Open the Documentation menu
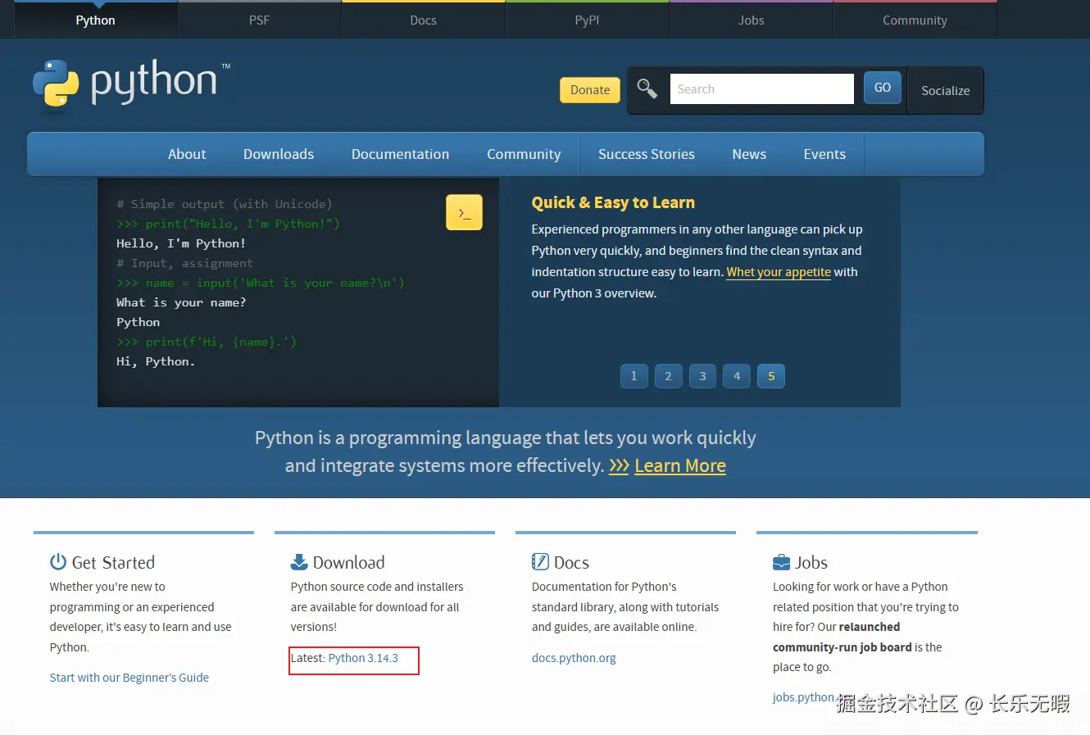Image resolution: width=1090 pixels, height=735 pixels. [400, 154]
